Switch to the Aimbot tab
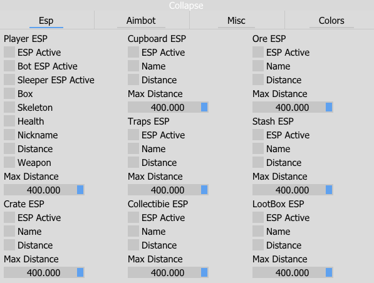The image size is (374, 283). (141, 21)
